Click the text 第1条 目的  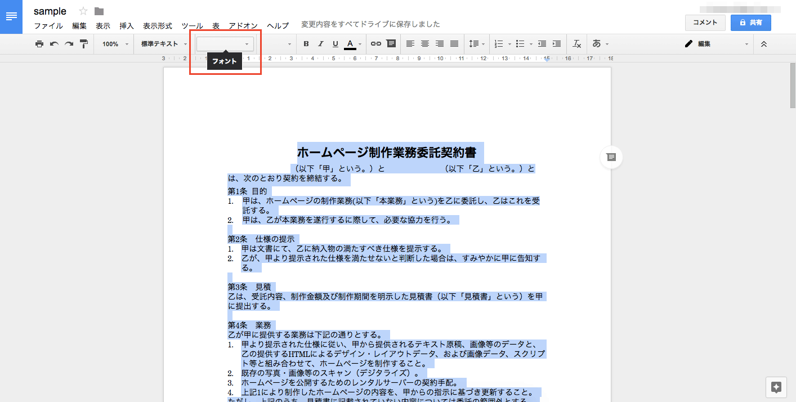[247, 191]
